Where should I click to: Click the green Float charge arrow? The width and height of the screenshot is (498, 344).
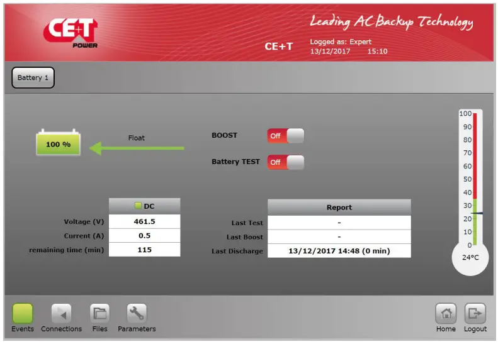[137, 148]
